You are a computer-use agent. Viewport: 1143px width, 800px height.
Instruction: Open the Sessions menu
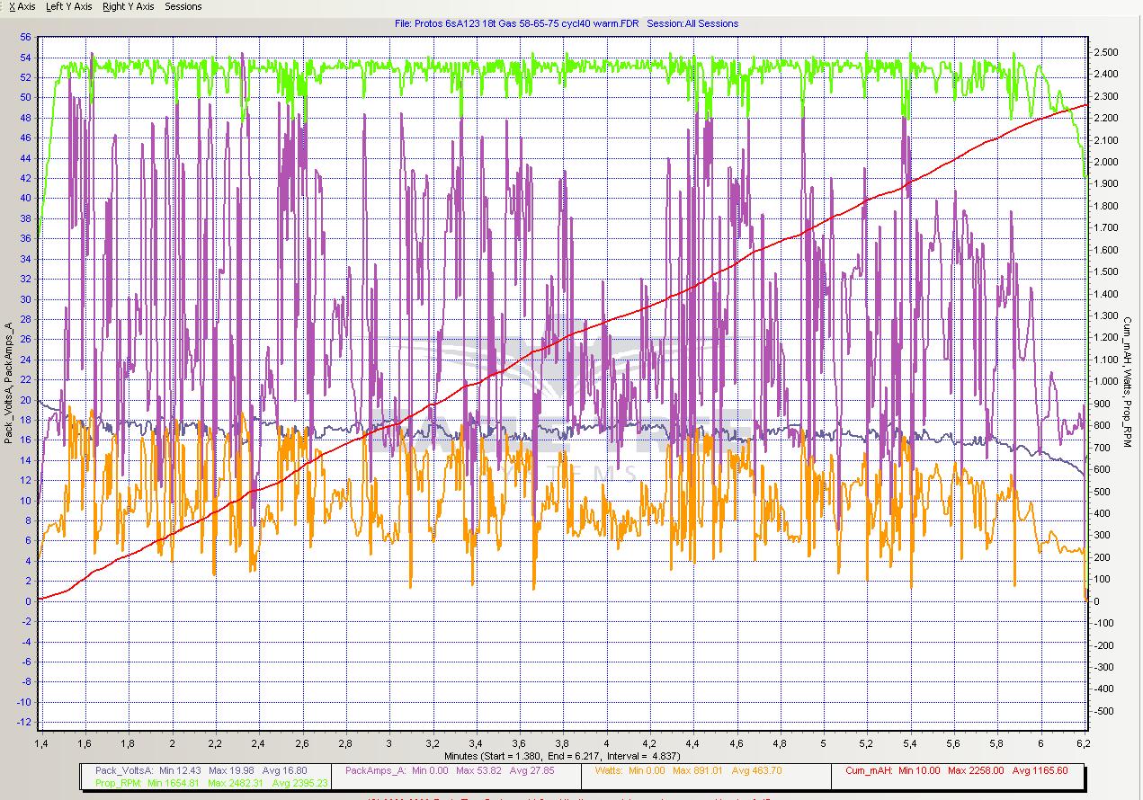pos(183,6)
